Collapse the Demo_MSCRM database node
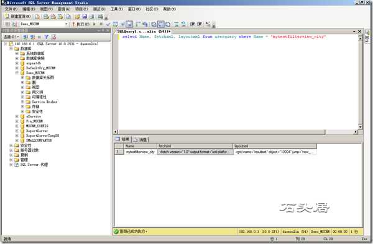The image size is (373, 244). coord(17,72)
